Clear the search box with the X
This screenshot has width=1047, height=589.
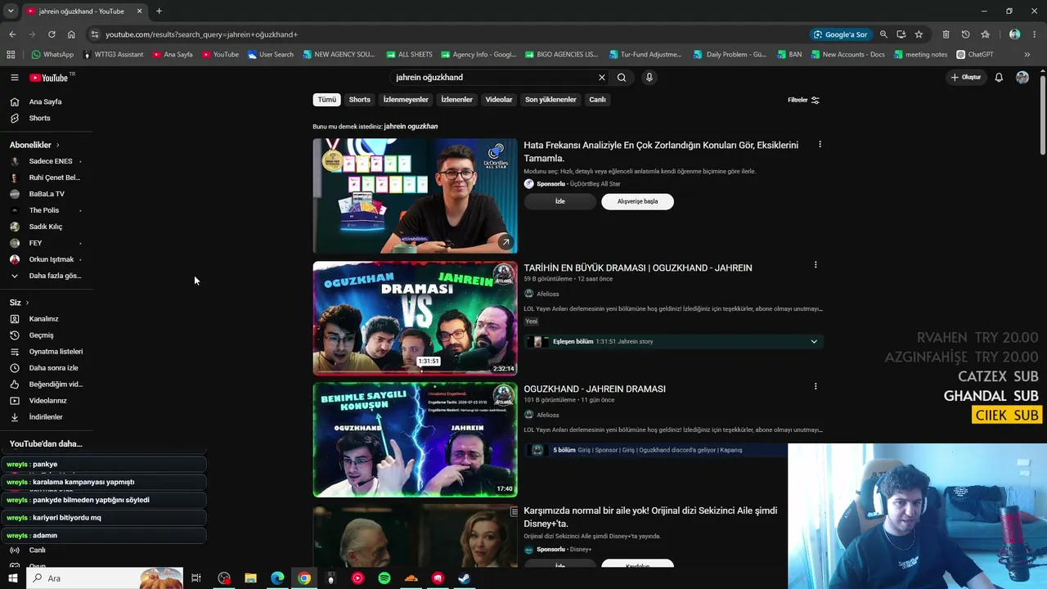pos(602,78)
